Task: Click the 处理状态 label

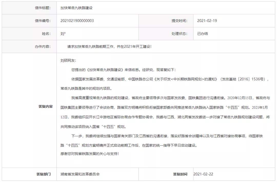Action: (179, 34)
